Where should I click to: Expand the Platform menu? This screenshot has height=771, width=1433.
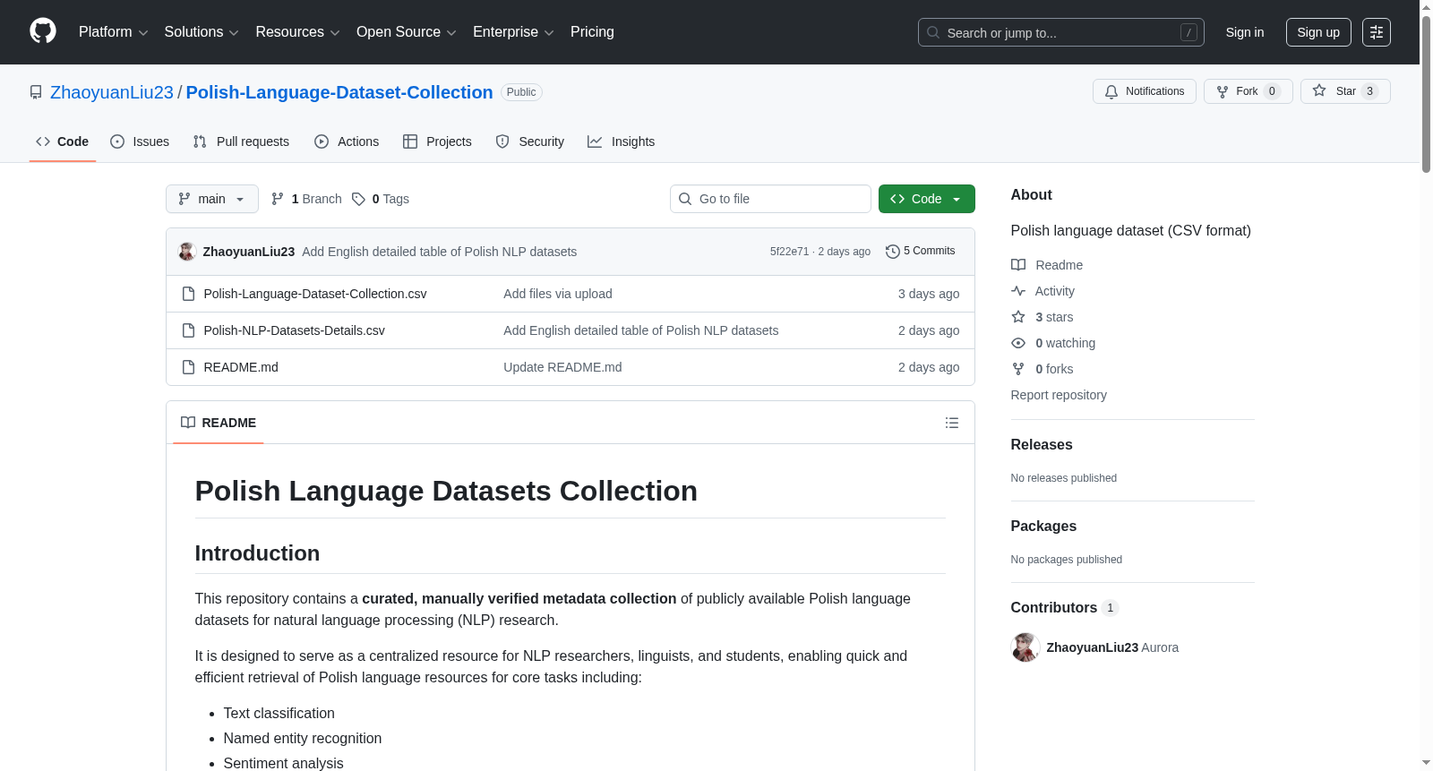click(114, 32)
